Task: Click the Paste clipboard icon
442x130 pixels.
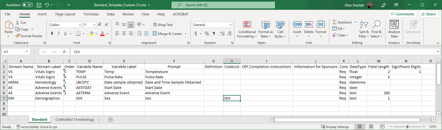Action: (x=8, y=25)
